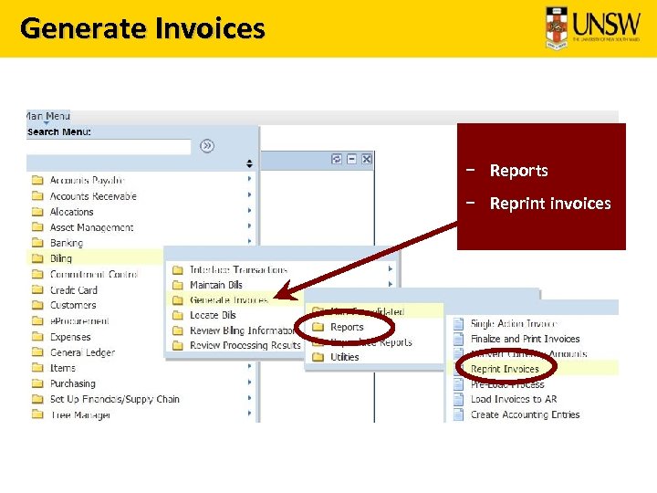The height and width of the screenshot is (493, 657).
Task: Click the Maintain Bills folder icon
Action: tap(178, 285)
